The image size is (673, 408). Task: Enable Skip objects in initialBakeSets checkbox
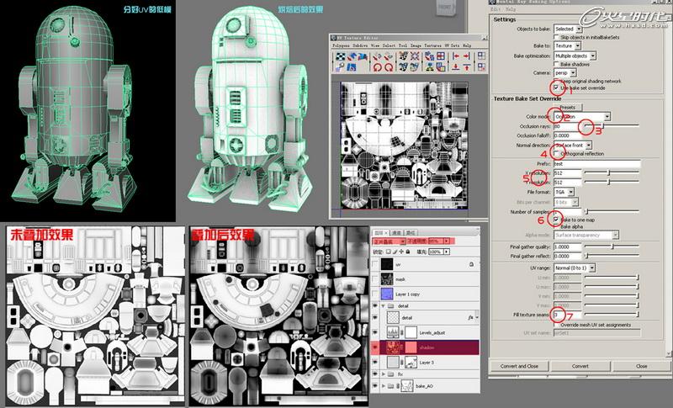click(x=556, y=37)
